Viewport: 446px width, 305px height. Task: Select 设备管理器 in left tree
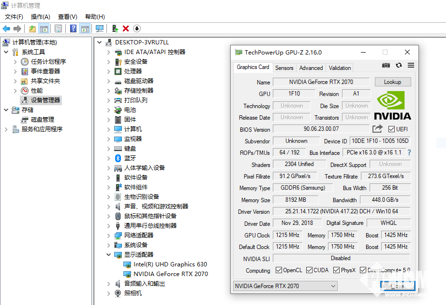pyautogui.click(x=45, y=100)
